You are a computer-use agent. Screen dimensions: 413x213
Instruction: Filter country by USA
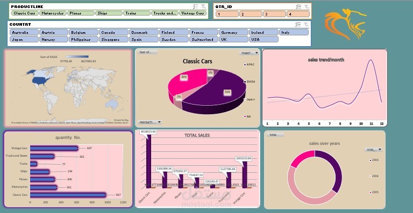[x=264, y=39]
